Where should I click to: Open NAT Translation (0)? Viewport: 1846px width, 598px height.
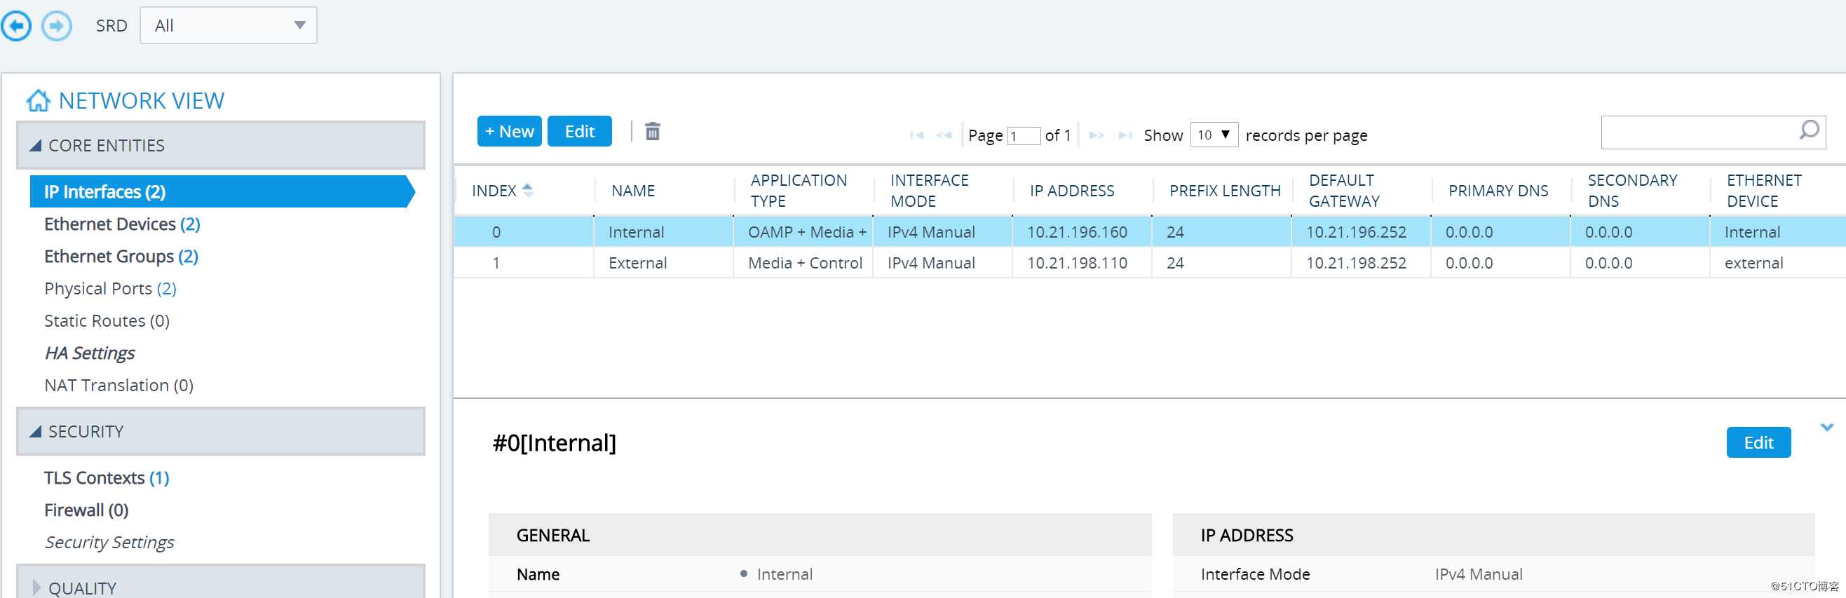coord(119,386)
